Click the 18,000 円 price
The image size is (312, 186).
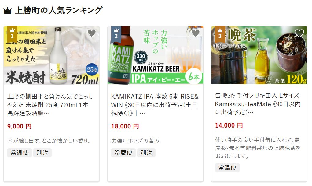(125, 126)
